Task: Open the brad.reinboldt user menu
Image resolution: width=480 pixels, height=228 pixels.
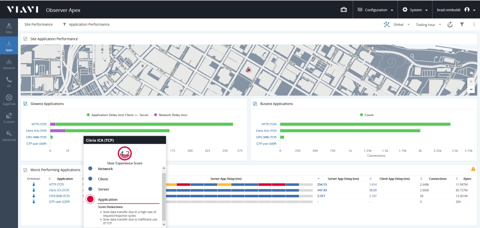Action: (x=456, y=10)
